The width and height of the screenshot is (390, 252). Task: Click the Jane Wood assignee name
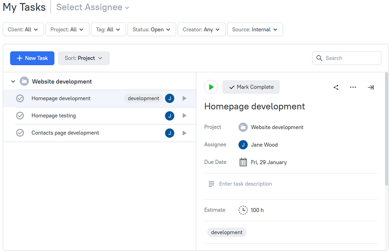click(264, 145)
